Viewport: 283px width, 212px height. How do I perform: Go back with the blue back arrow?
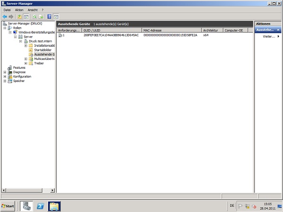pyautogui.click(x=5, y=17)
